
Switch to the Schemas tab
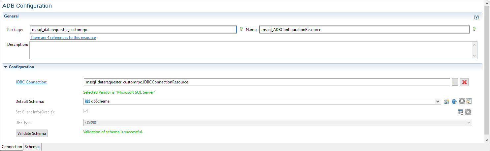pos(32,147)
